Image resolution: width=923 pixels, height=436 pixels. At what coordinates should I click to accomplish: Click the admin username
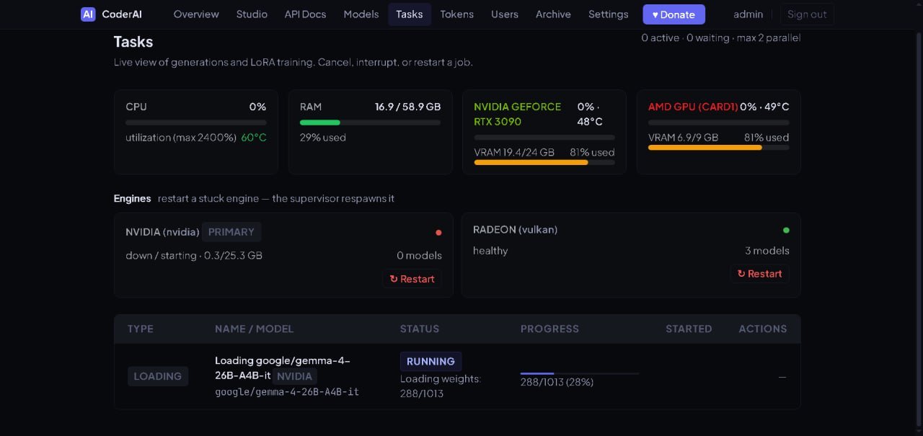pos(748,14)
